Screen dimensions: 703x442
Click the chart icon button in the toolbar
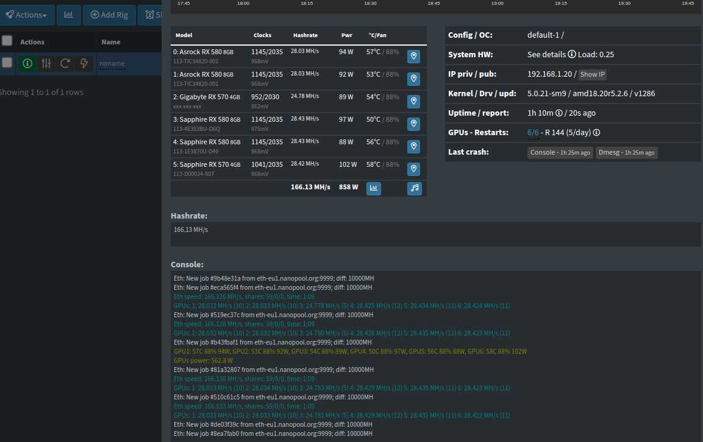point(69,15)
